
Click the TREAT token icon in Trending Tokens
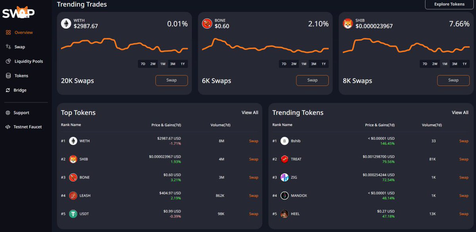284,159
